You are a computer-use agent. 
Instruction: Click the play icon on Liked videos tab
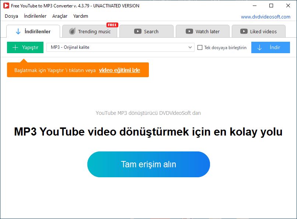(244, 31)
